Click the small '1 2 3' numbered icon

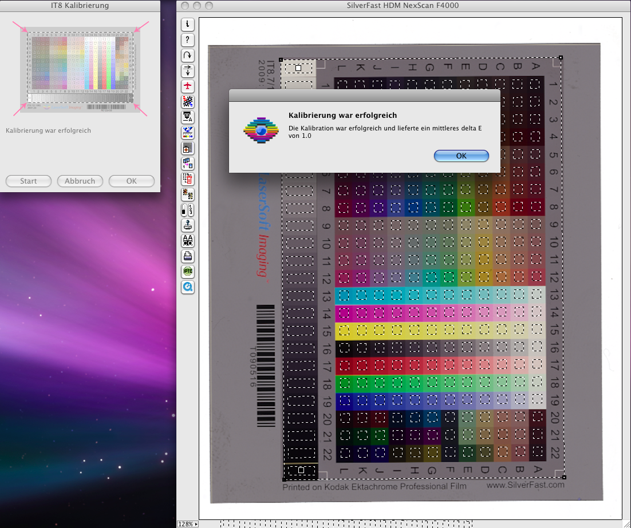point(191,210)
